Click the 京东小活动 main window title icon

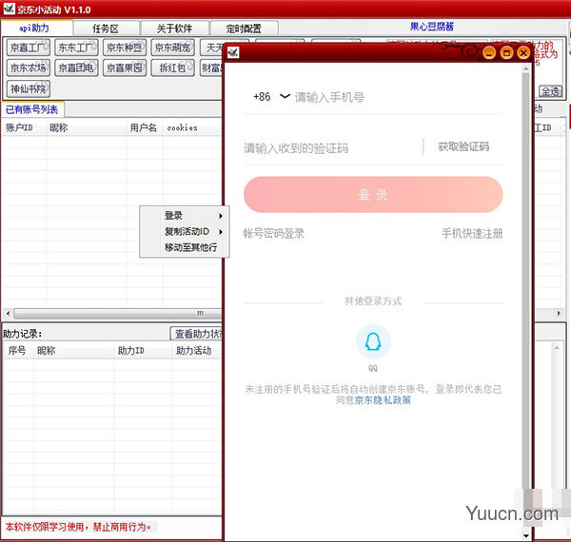(9, 9)
